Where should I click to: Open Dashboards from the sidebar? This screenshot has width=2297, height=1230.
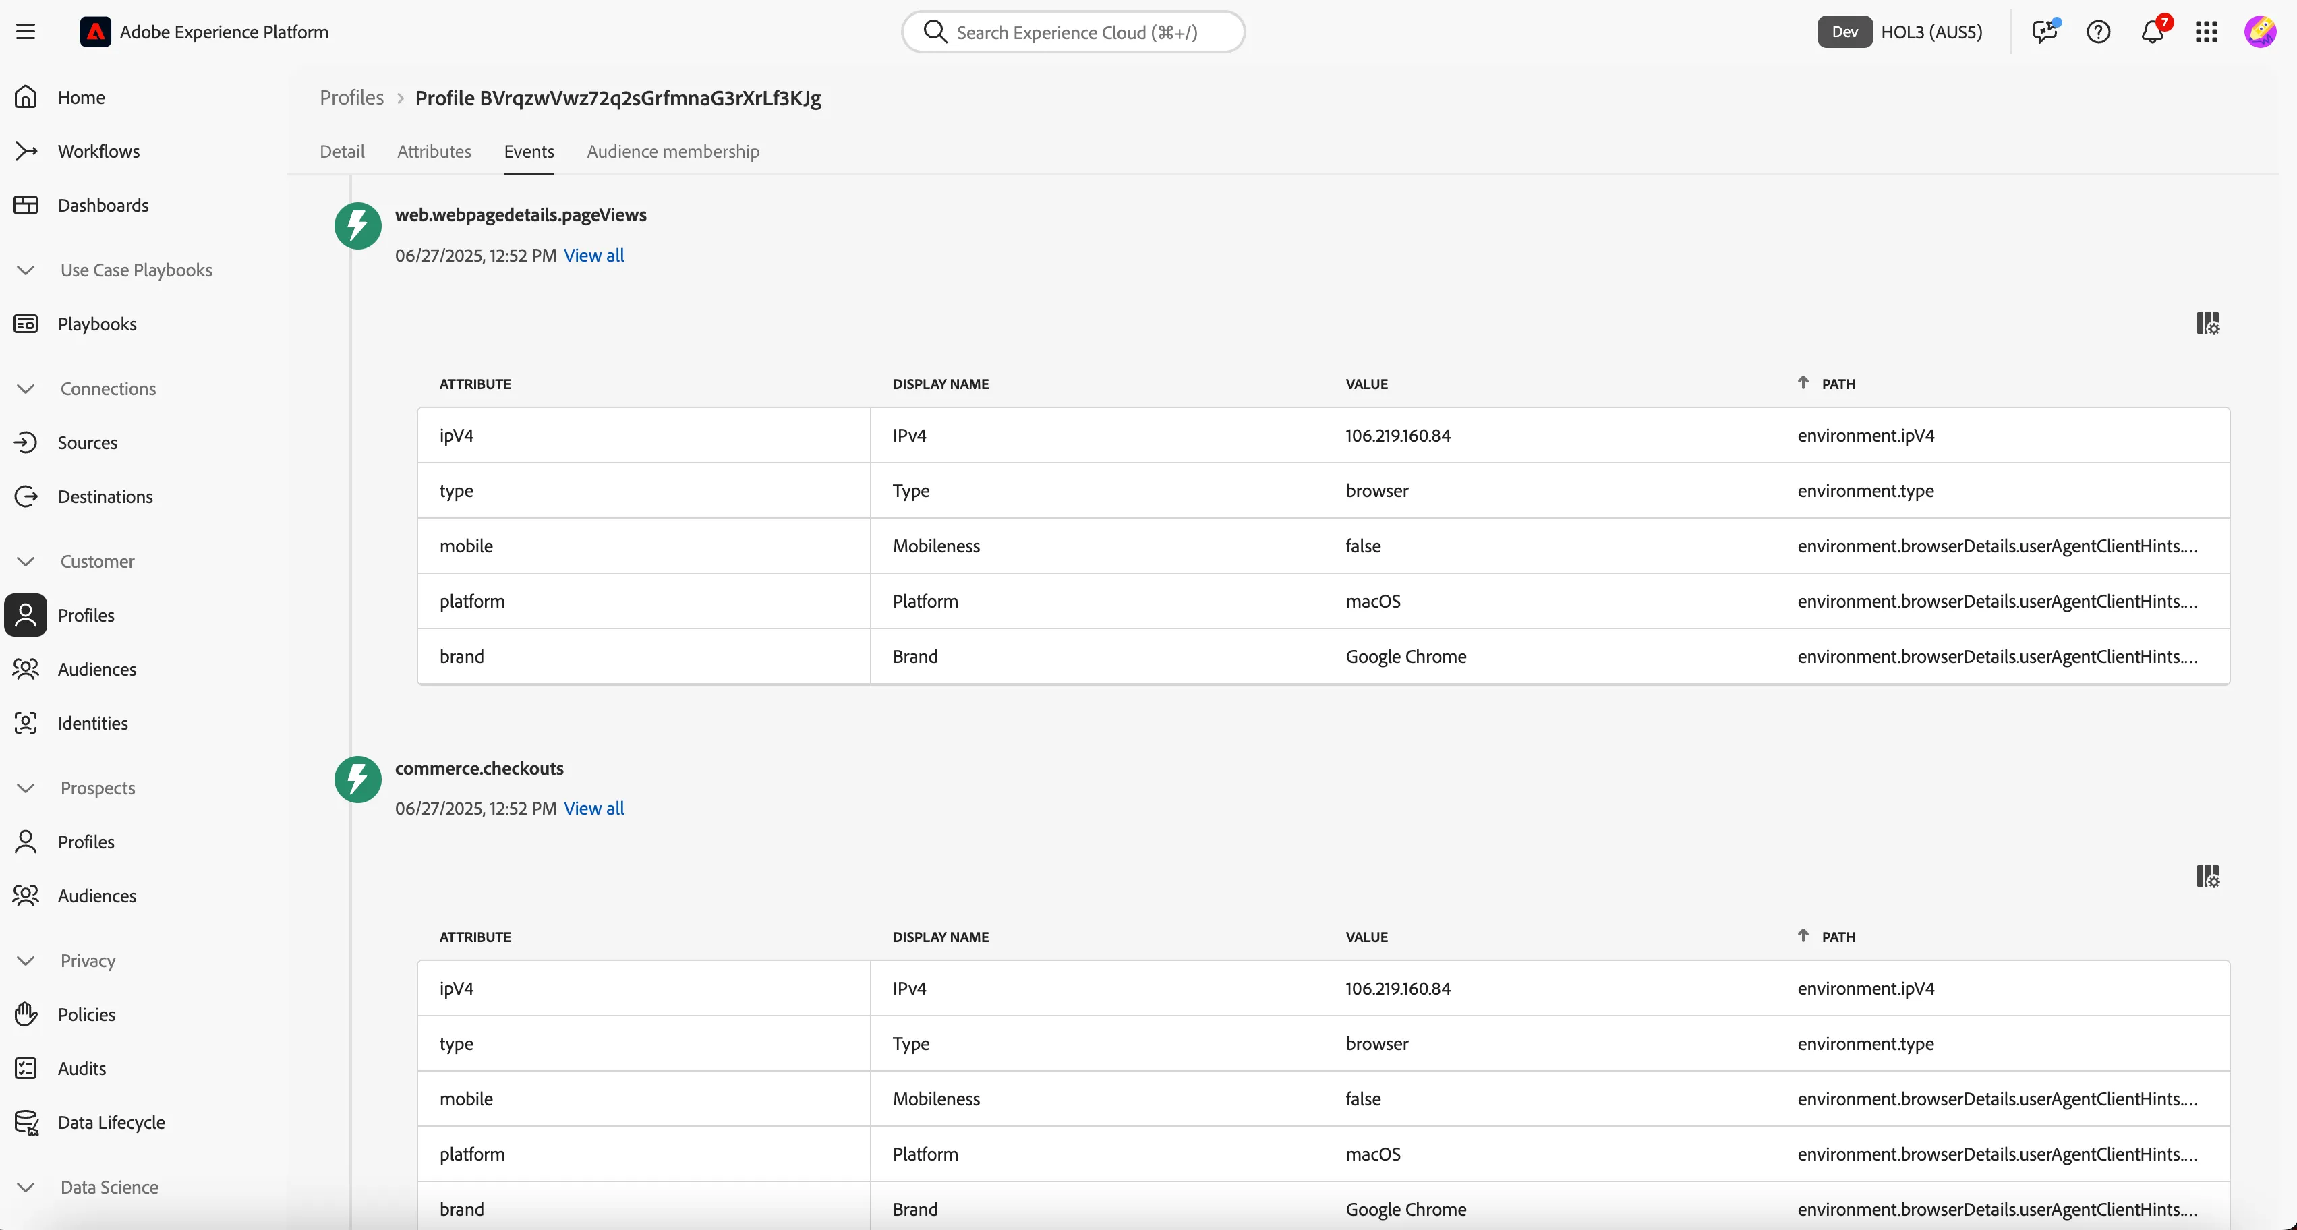tap(103, 205)
